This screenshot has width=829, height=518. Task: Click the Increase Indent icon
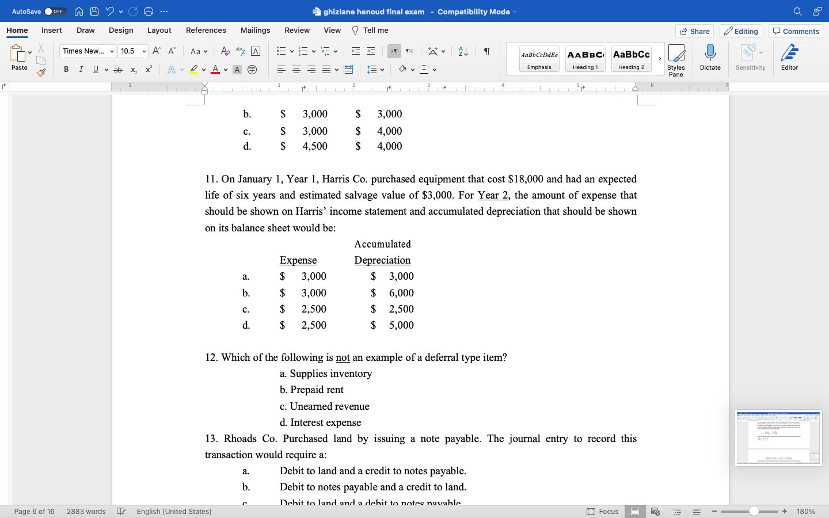click(x=371, y=51)
